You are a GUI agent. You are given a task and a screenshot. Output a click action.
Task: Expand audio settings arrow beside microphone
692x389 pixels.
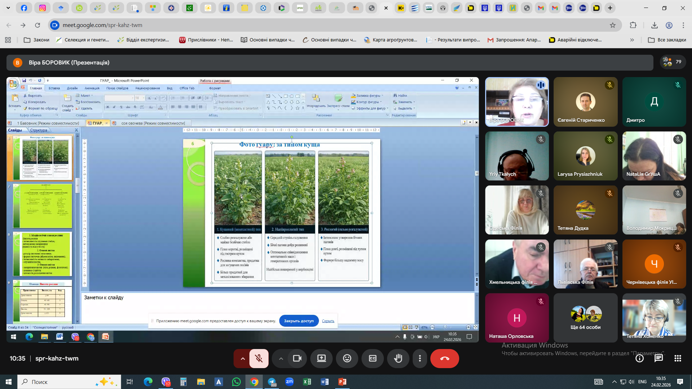(x=243, y=358)
